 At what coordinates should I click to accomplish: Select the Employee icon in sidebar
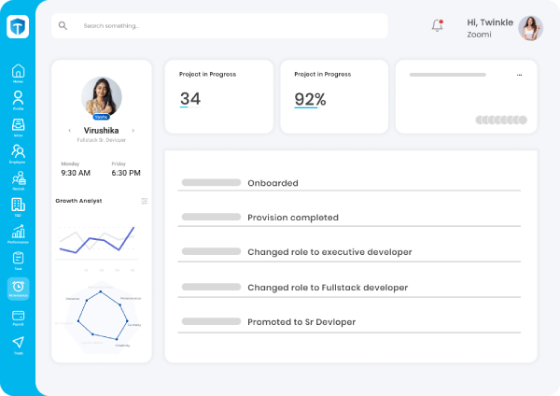pos(18,151)
